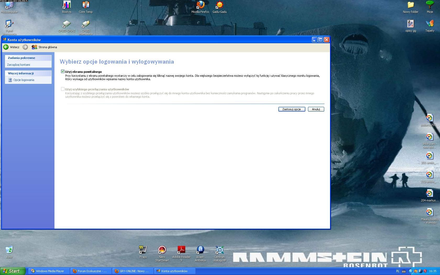Open Mozilla Firefox desktop shortcut
This screenshot has height=275, width=440.
coord(200,5)
